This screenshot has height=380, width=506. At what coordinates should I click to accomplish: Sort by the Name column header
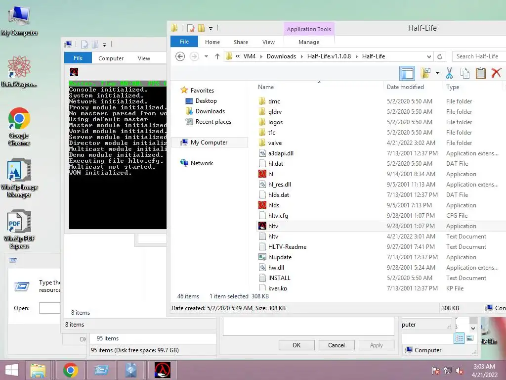pyautogui.click(x=265, y=87)
